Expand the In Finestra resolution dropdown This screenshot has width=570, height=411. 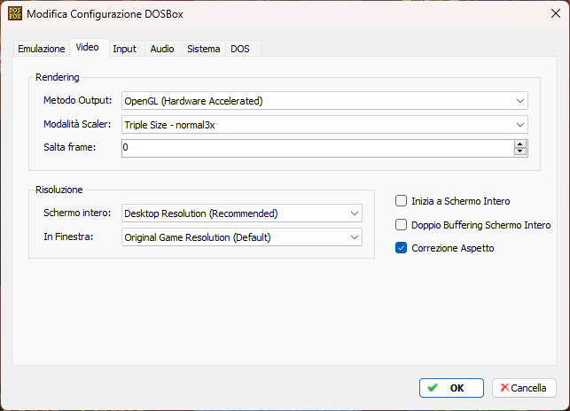[242, 237]
